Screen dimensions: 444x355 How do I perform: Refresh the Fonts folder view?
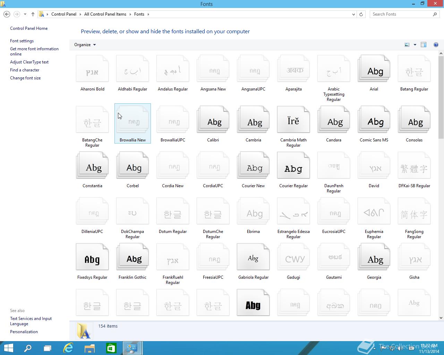[361, 14]
